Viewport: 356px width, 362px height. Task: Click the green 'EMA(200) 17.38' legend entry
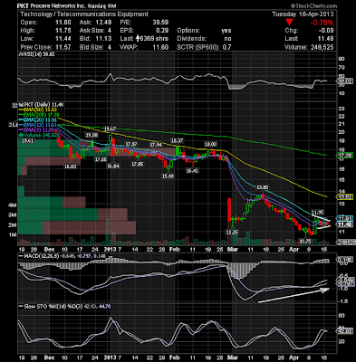[x=39, y=115]
